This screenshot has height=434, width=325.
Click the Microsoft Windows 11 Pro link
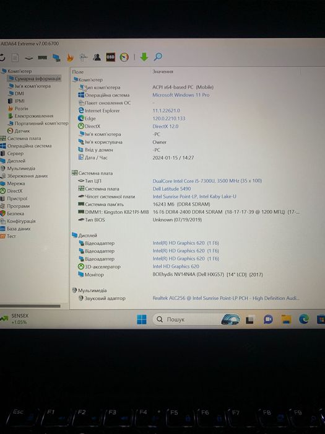point(181,95)
